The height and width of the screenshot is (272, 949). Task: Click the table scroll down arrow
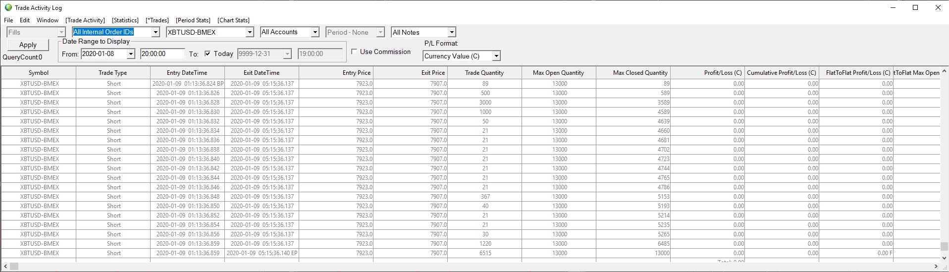click(944, 258)
